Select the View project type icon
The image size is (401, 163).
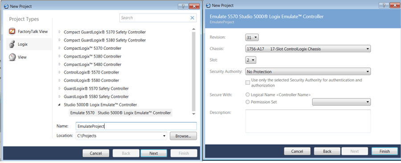tap(12, 57)
